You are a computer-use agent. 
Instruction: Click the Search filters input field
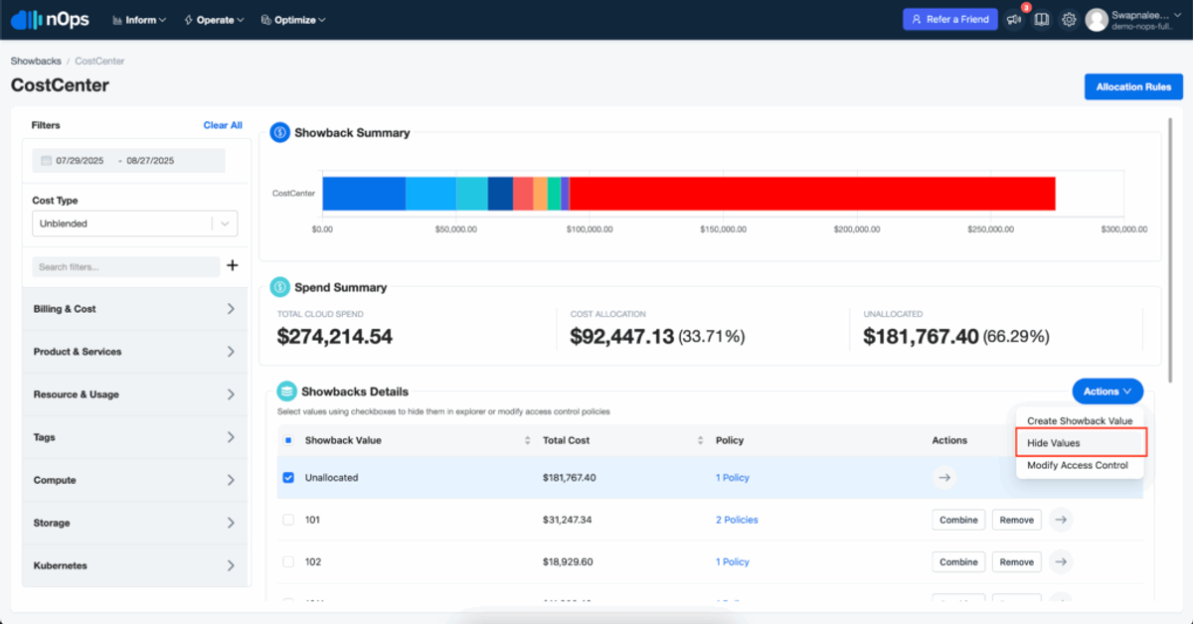click(125, 267)
